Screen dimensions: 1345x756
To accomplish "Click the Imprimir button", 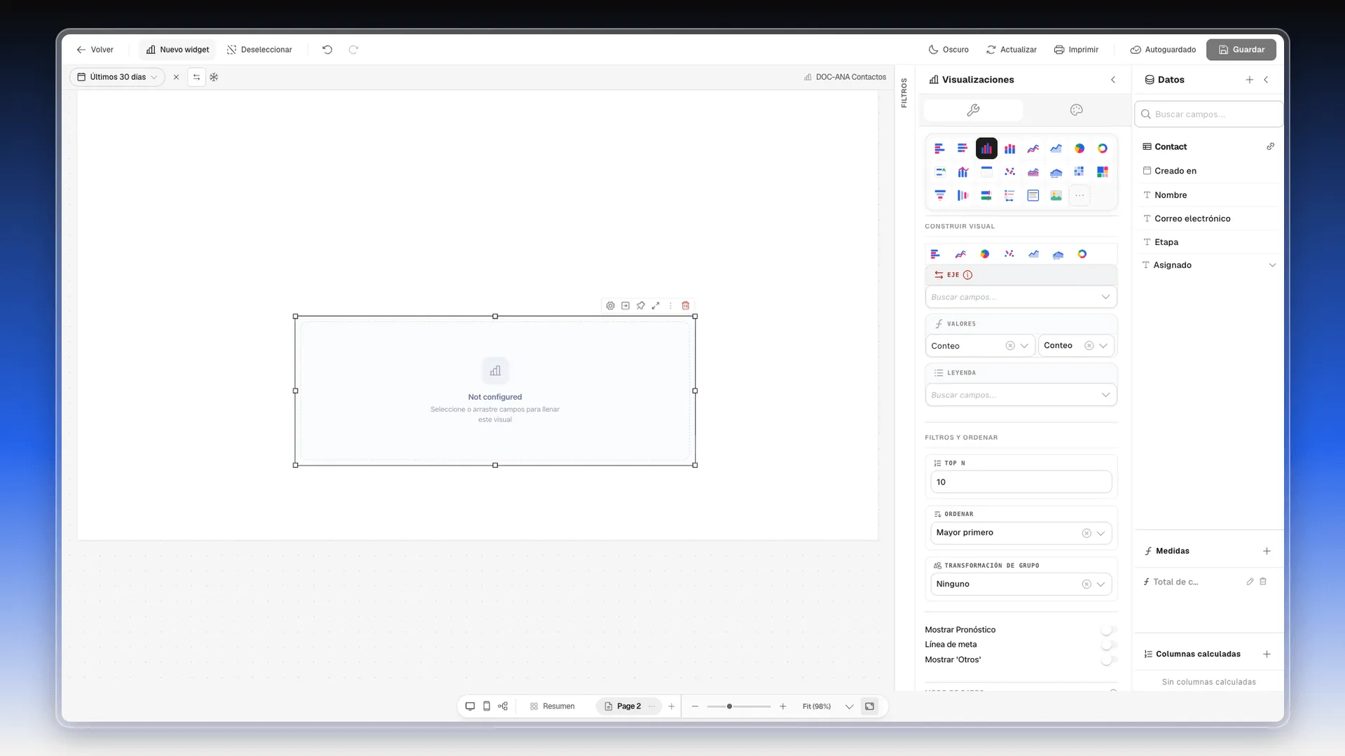I will click(1076, 50).
